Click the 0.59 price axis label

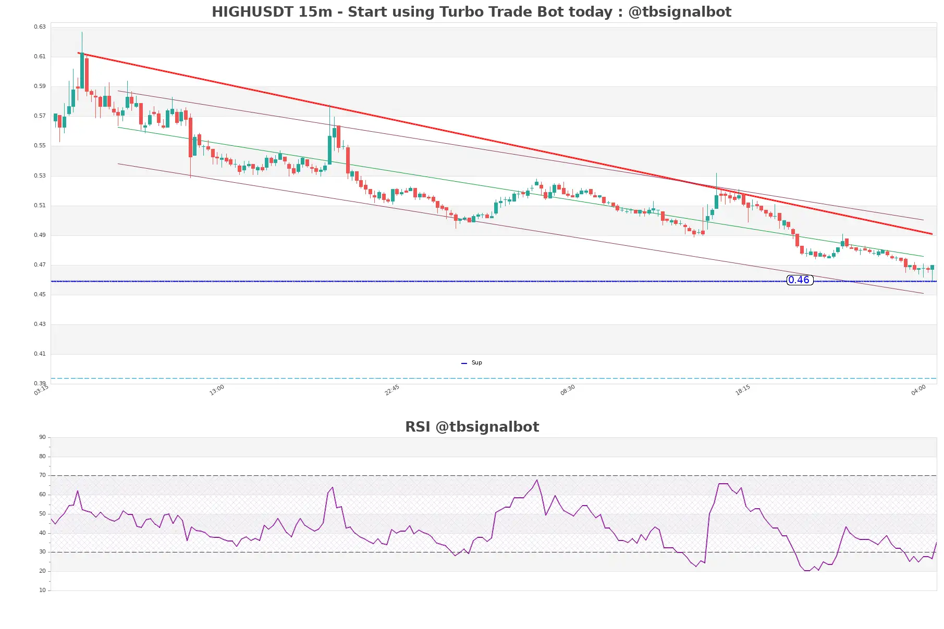coord(40,86)
